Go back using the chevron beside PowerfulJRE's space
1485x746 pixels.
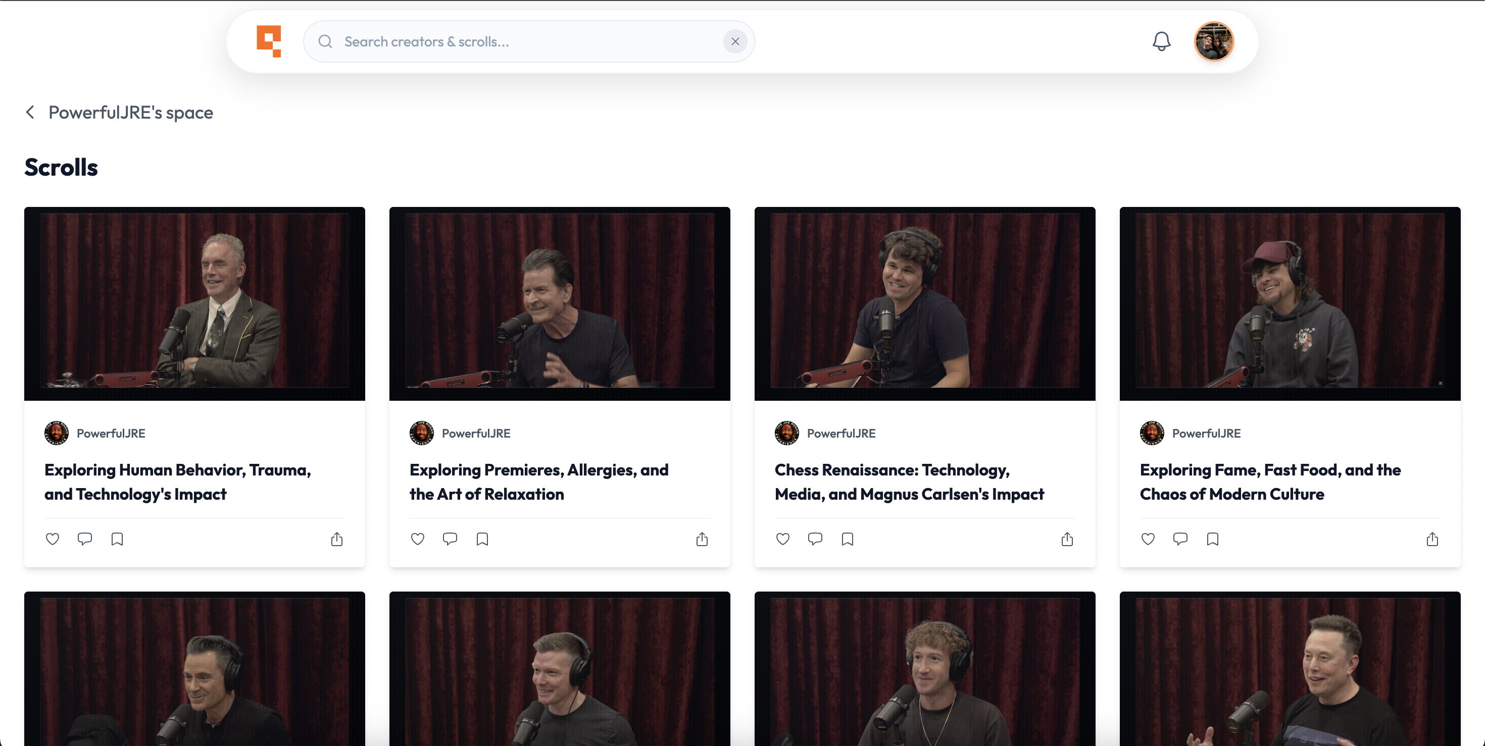(30, 113)
